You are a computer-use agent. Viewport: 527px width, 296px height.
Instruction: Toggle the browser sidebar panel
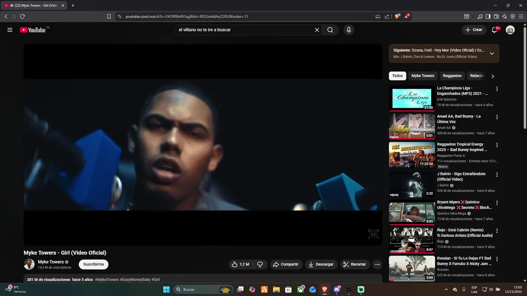(x=488, y=16)
